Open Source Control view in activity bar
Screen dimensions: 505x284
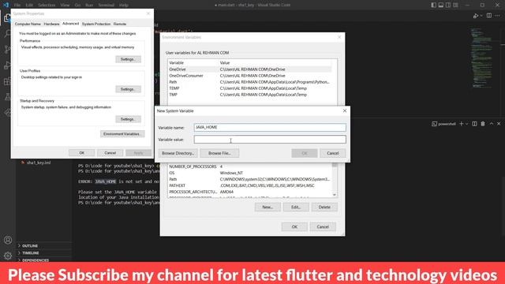pyautogui.click(x=7, y=49)
